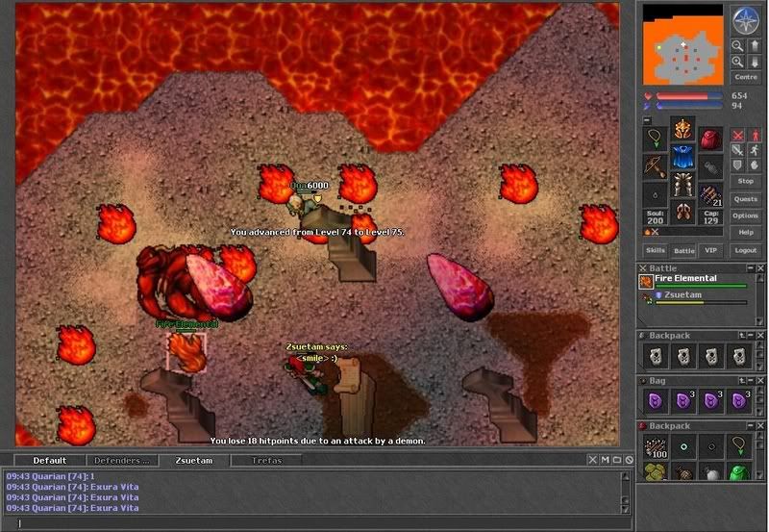Click the Stop button
This screenshot has width=769, height=532.
coord(746,181)
